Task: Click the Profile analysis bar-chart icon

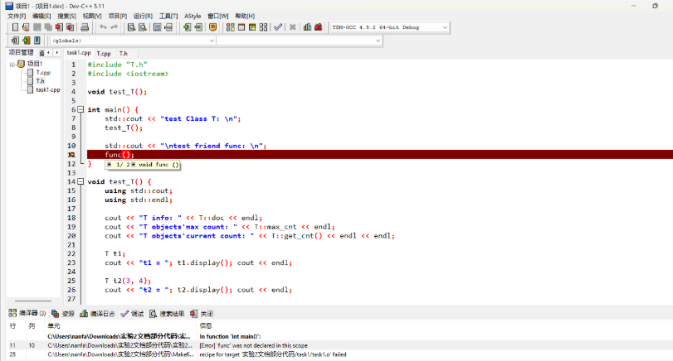Action: click(x=307, y=27)
